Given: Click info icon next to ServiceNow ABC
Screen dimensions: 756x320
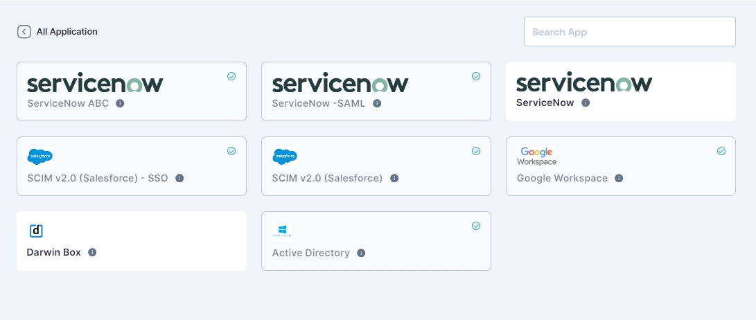Looking at the screenshot, I should (x=120, y=103).
